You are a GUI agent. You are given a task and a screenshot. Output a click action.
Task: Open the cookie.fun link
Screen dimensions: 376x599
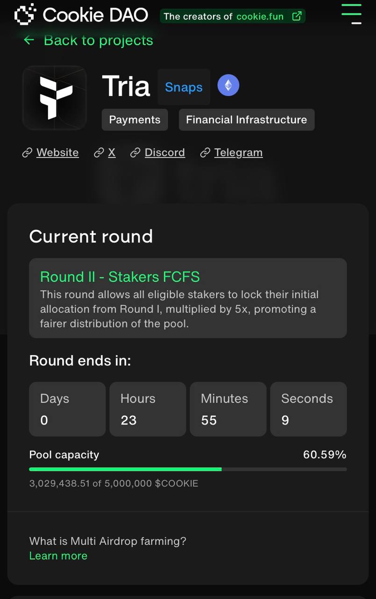point(260,16)
